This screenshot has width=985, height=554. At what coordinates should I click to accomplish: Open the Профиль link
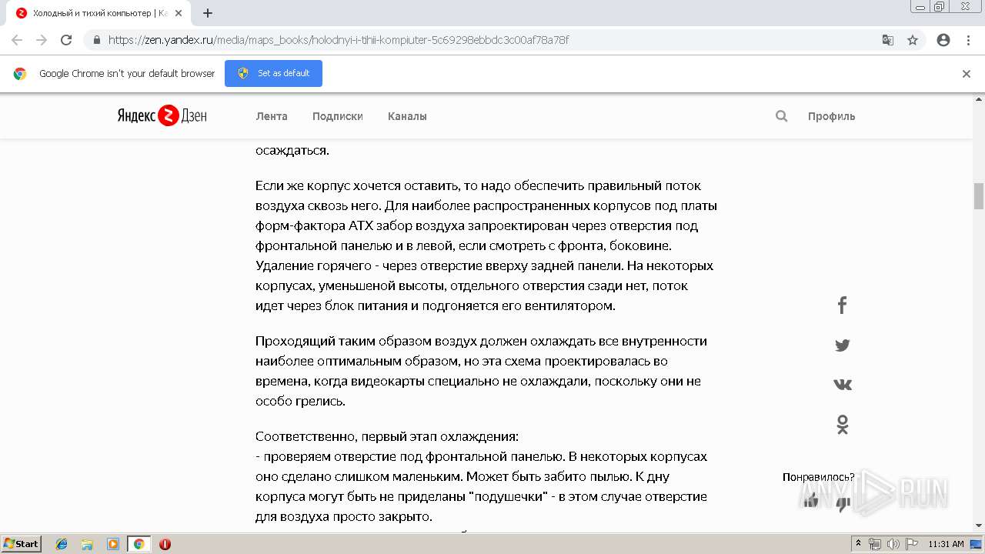(x=831, y=116)
